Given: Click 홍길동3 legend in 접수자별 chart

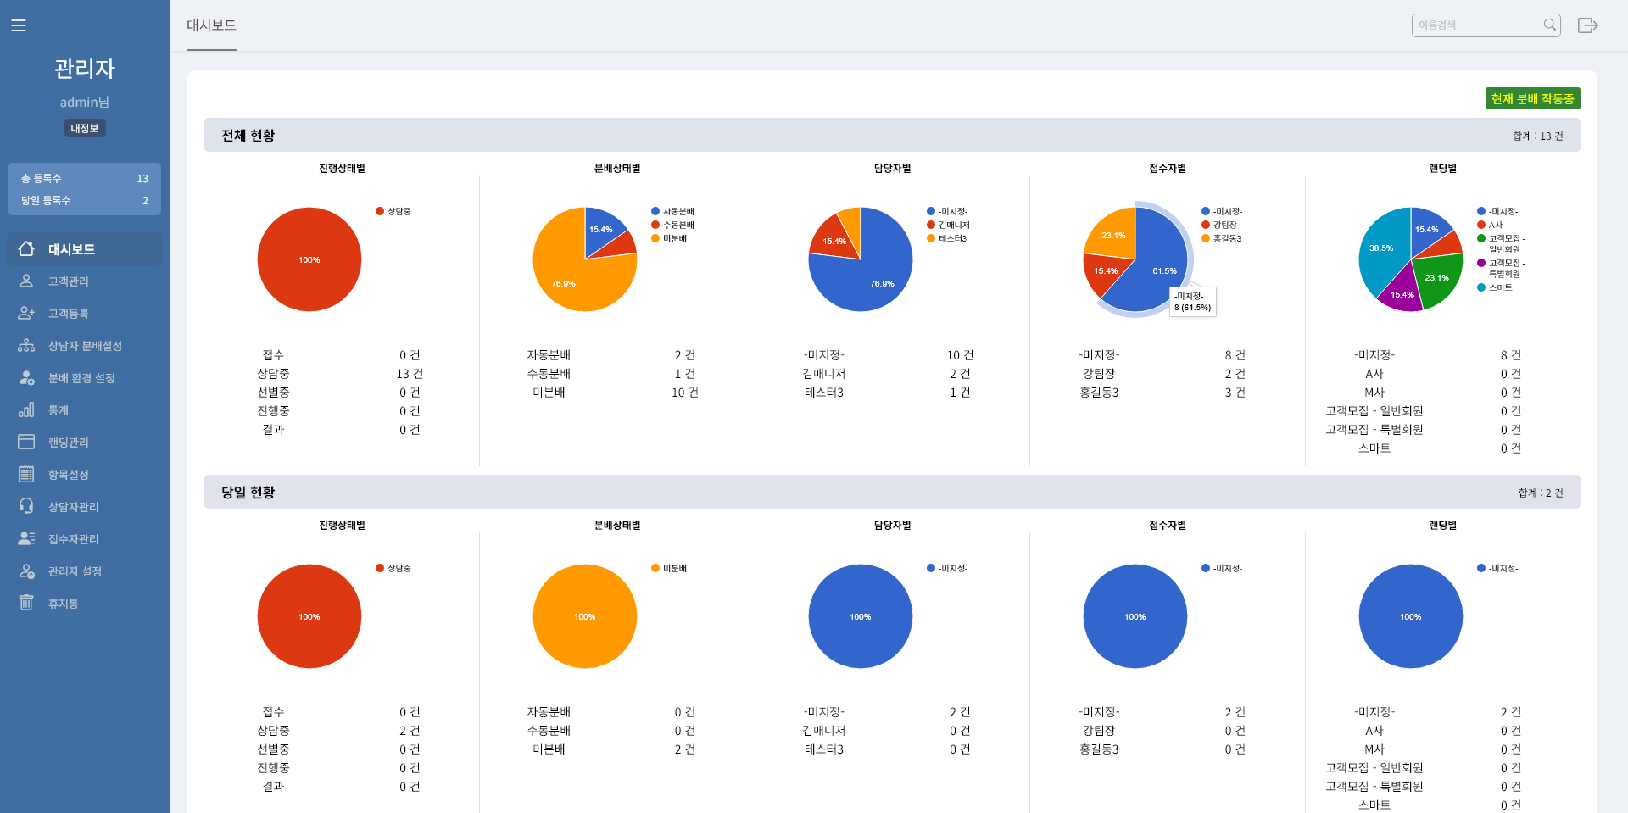Looking at the screenshot, I should pyautogui.click(x=1226, y=239).
